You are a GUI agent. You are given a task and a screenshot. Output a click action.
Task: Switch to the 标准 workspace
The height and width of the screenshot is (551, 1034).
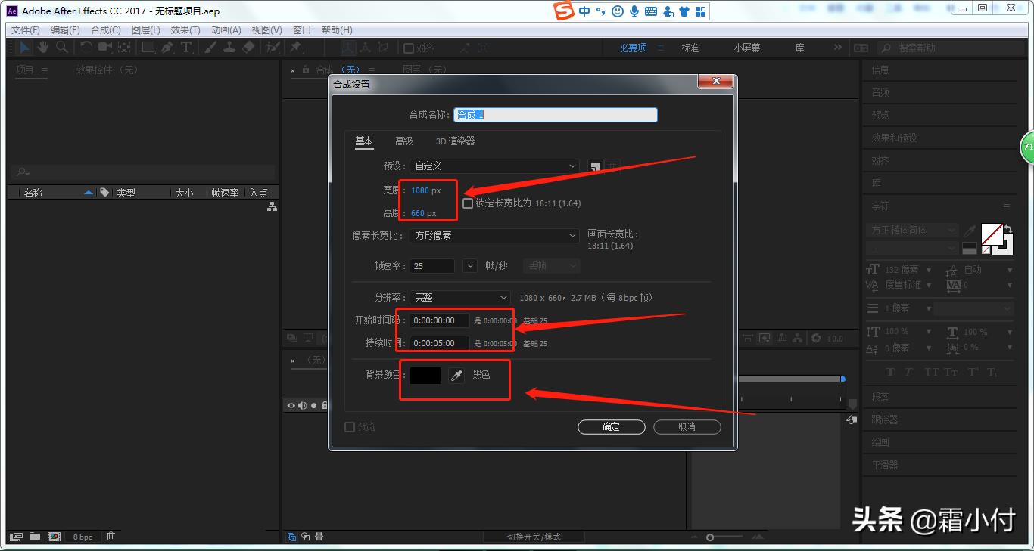pyautogui.click(x=690, y=48)
